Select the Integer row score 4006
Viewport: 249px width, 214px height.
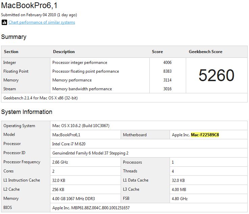coord(167,63)
